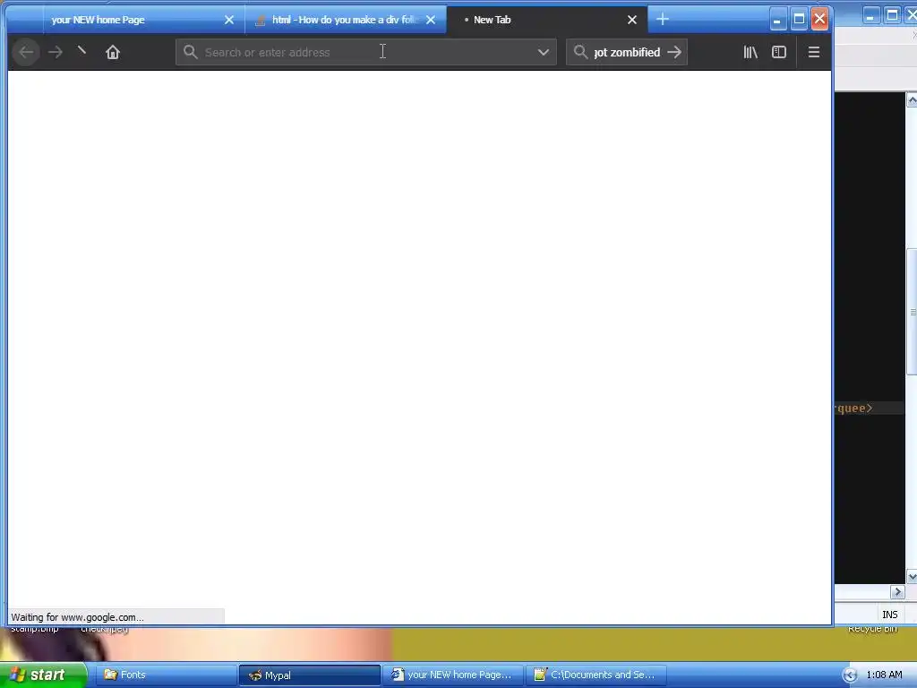Maximize the background editor window
This screenshot has width=917, height=688.
click(892, 16)
